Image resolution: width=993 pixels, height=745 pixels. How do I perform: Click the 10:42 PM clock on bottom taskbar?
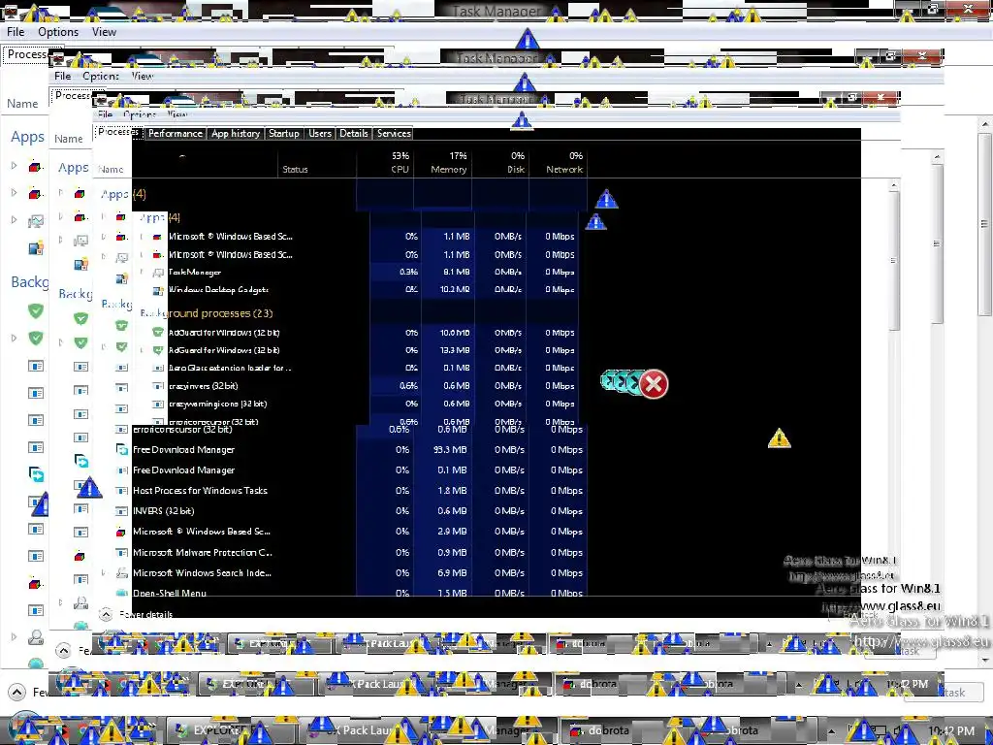(x=952, y=730)
